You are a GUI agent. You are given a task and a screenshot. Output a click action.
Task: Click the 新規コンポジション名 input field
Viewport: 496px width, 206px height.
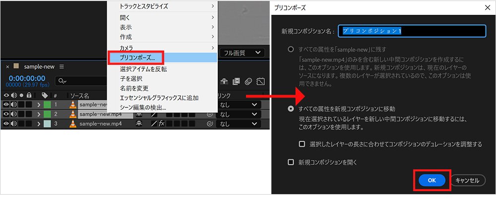click(412, 31)
